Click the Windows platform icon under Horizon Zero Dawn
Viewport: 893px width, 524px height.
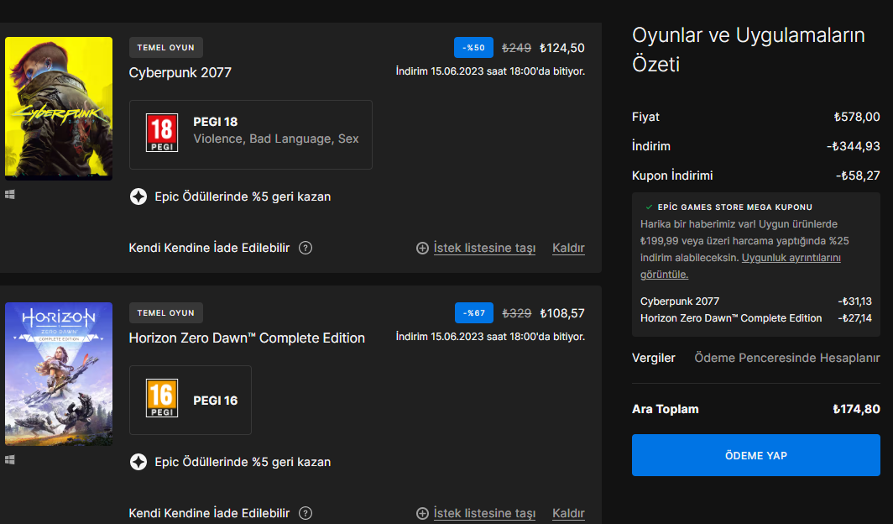10,460
